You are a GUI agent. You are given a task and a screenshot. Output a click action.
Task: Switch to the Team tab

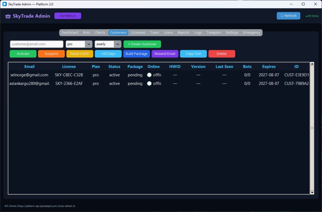click(155, 33)
